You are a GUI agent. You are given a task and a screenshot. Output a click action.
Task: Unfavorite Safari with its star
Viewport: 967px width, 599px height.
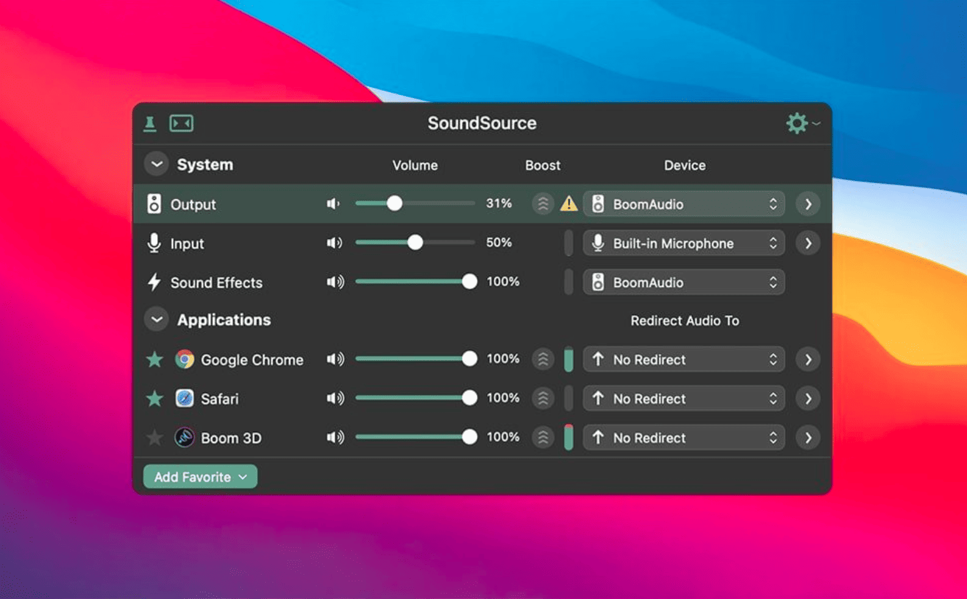pyautogui.click(x=155, y=399)
